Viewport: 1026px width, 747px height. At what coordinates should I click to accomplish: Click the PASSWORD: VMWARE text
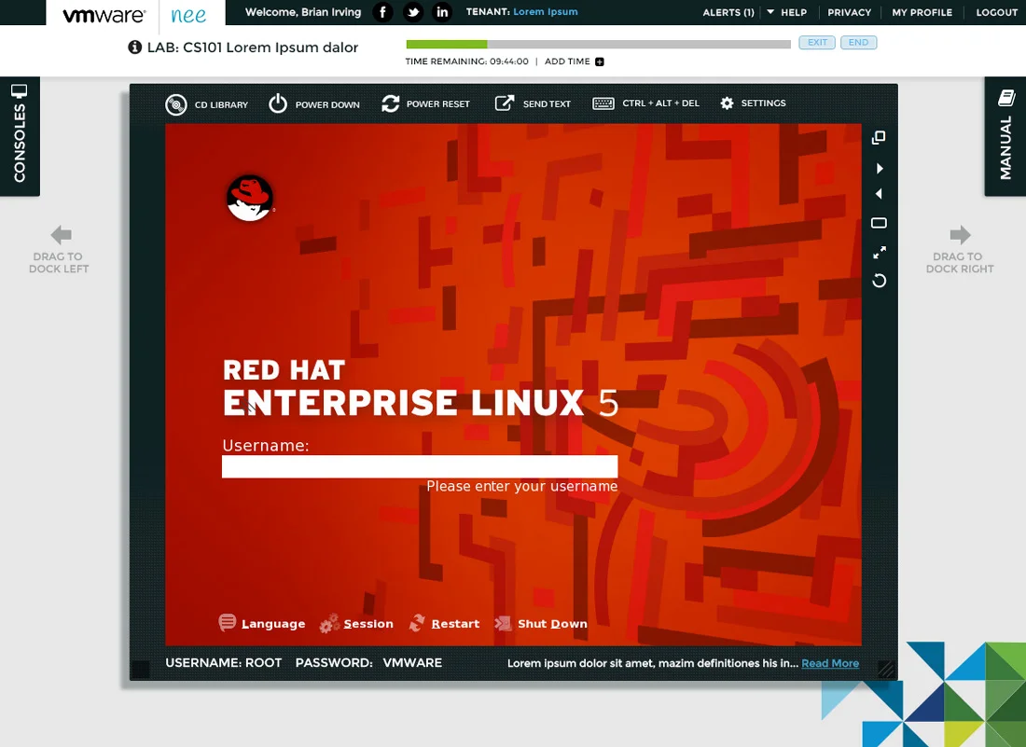click(368, 663)
